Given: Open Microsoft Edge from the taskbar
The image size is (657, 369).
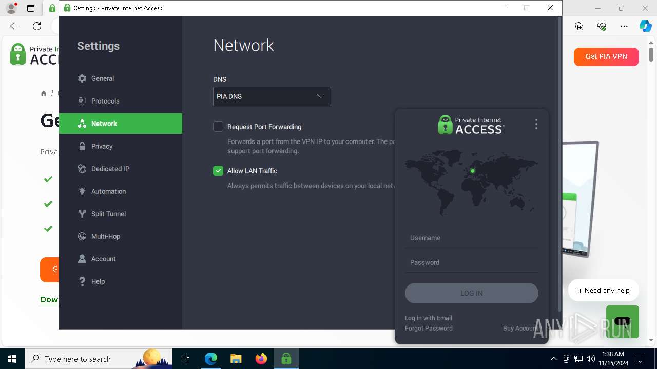Looking at the screenshot, I should pyautogui.click(x=211, y=359).
